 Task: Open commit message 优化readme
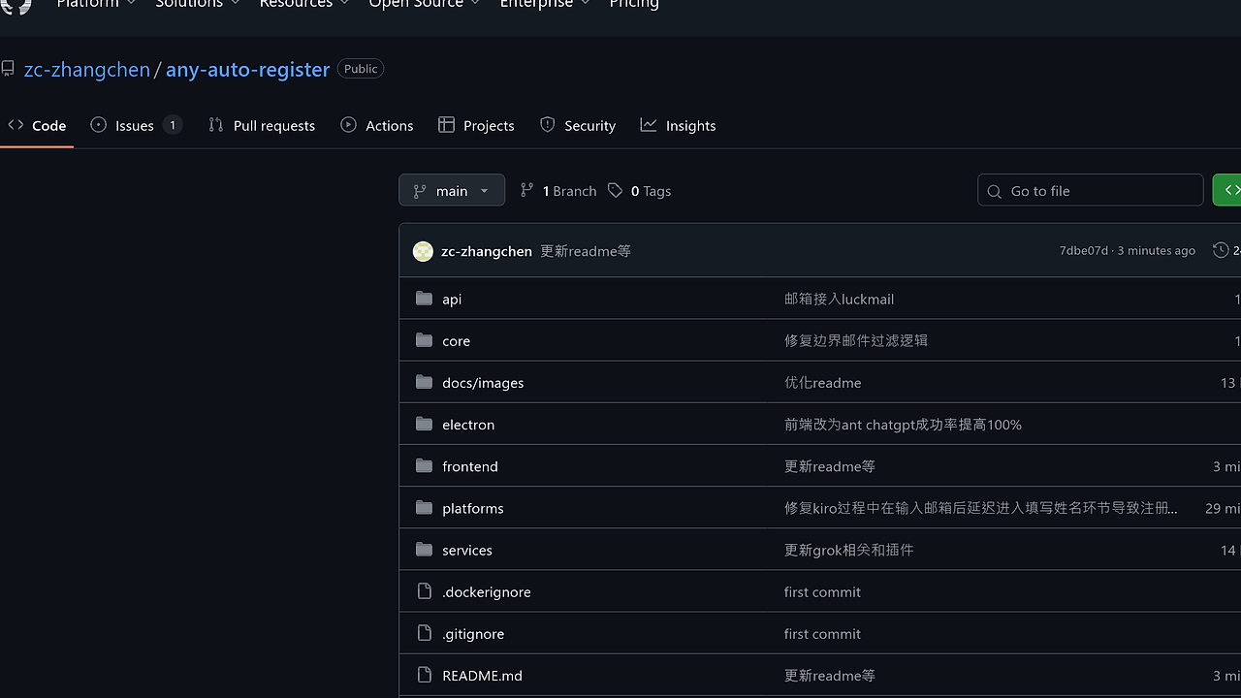pyautogui.click(x=822, y=382)
